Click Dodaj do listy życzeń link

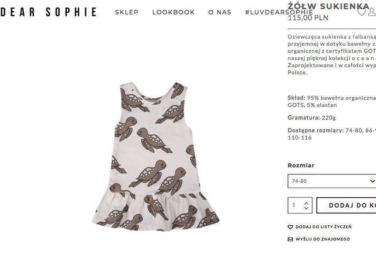(324, 227)
